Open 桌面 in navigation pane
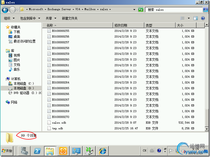The height and width of the screenshot is (157, 210). click(x=17, y=36)
